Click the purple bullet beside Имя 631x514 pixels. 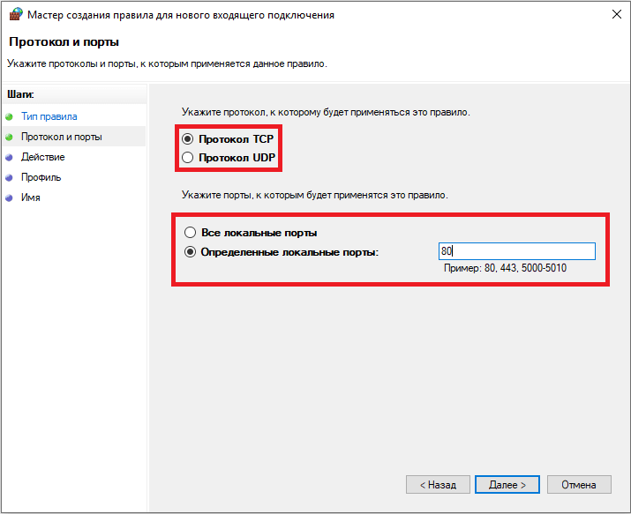point(9,198)
